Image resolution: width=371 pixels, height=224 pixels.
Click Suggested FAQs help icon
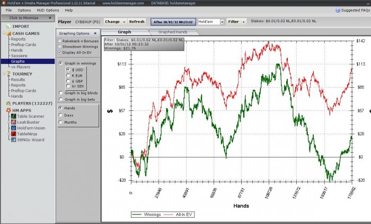point(338,11)
